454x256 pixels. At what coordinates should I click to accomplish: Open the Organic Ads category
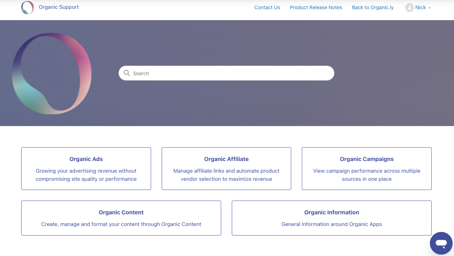pyautogui.click(x=86, y=168)
